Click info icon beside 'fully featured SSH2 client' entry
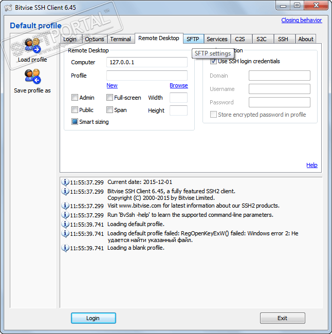The height and width of the screenshot is (334, 332). (65, 191)
